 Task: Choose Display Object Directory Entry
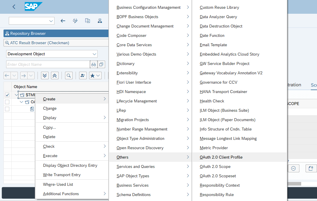click(x=72, y=165)
